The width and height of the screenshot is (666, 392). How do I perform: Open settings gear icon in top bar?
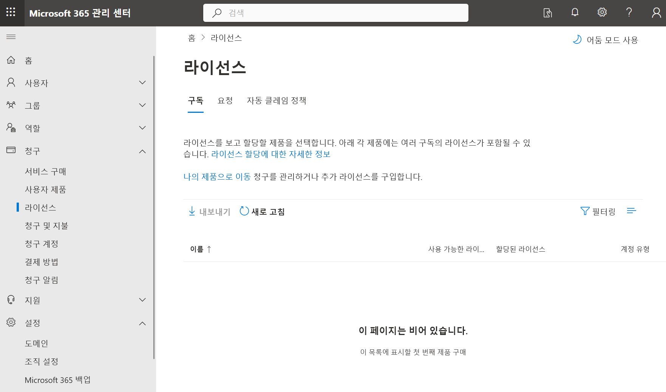(x=602, y=12)
